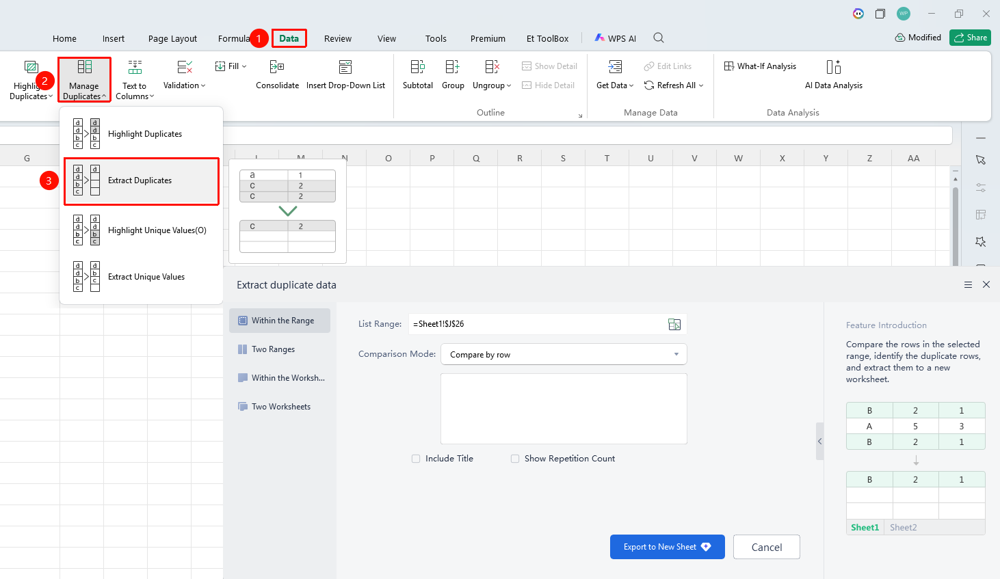Screen dimensions: 1000x579
Task: Click the user avatar in the title bar
Action: click(x=904, y=14)
